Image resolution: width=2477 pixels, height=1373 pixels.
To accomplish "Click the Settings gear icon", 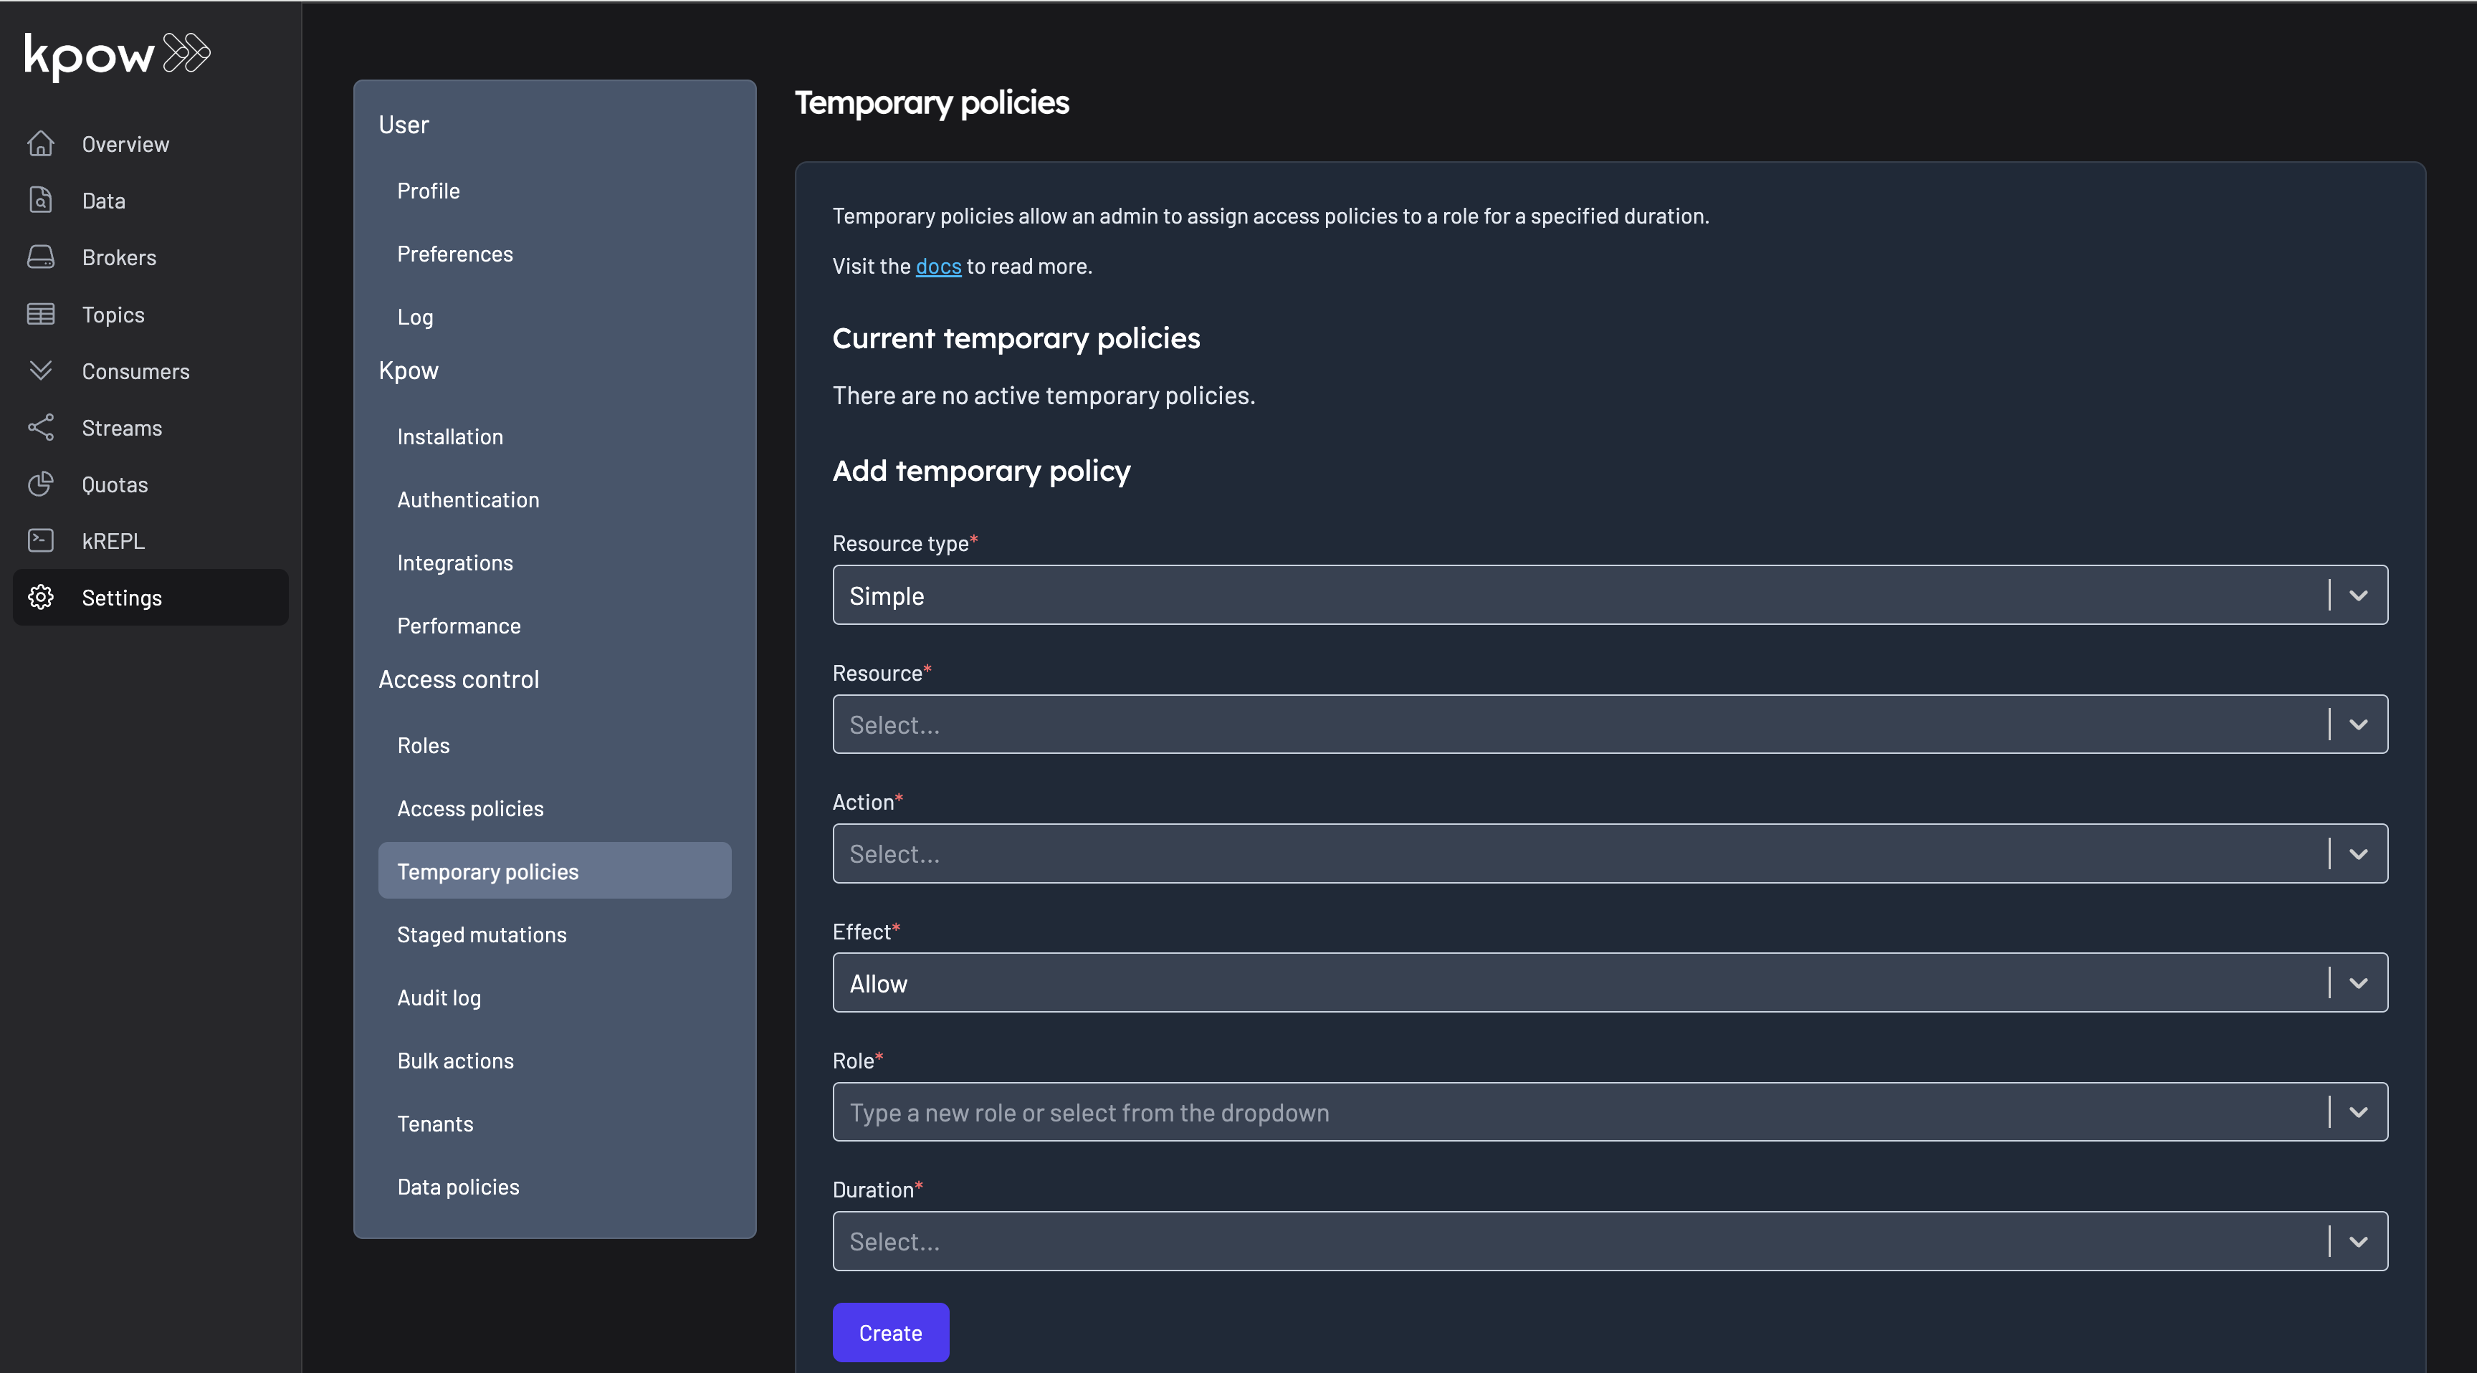I will coord(40,597).
